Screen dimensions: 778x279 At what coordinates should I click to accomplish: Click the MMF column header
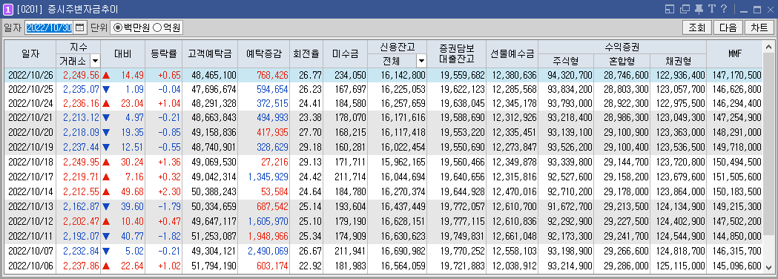coord(734,53)
